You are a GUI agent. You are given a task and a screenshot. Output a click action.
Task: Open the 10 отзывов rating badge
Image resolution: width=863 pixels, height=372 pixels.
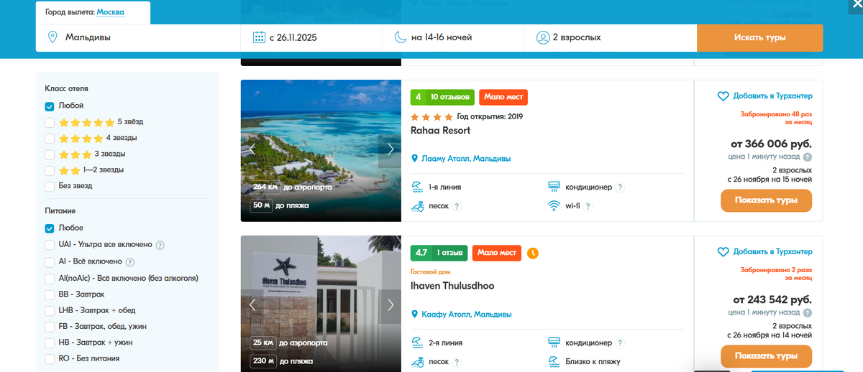pyautogui.click(x=442, y=97)
